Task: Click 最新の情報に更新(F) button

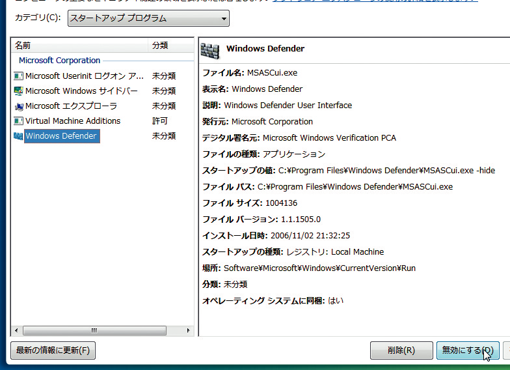Action: 53,350
